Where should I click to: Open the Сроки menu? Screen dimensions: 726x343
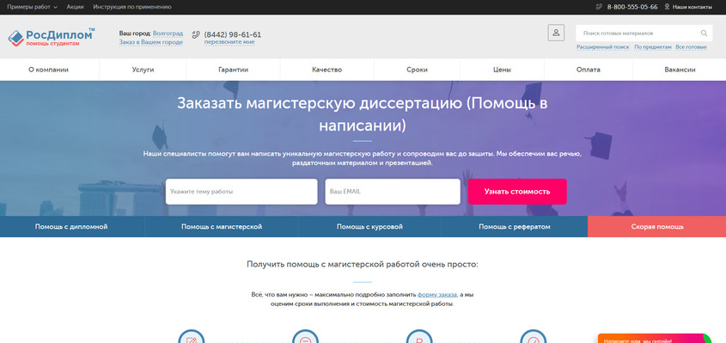418,70
